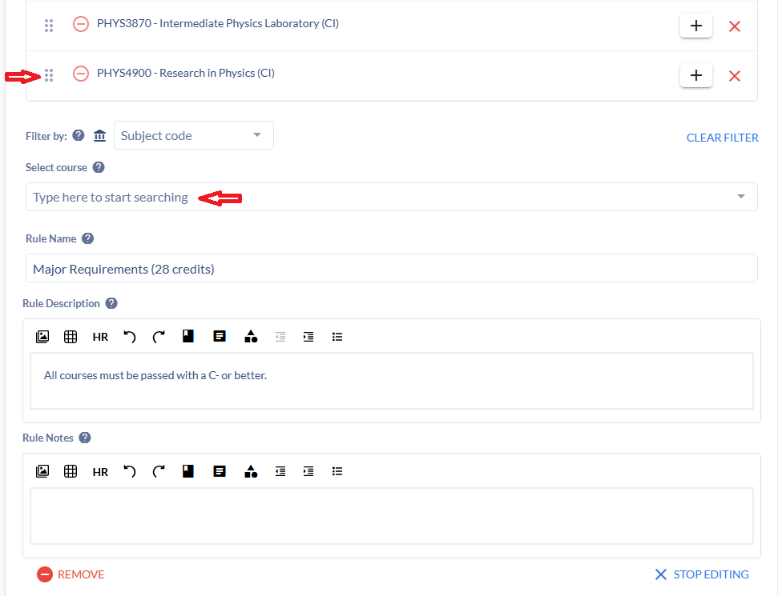Viewport: 778px width, 596px height.
Task: Redo in the Rule Notes editor
Action: [159, 471]
